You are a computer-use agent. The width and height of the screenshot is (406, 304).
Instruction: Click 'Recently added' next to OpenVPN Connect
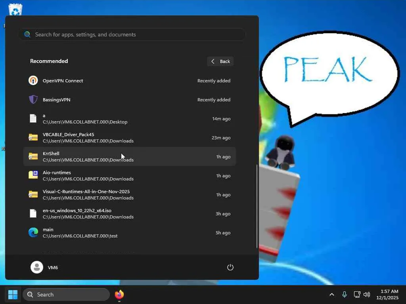214,81
